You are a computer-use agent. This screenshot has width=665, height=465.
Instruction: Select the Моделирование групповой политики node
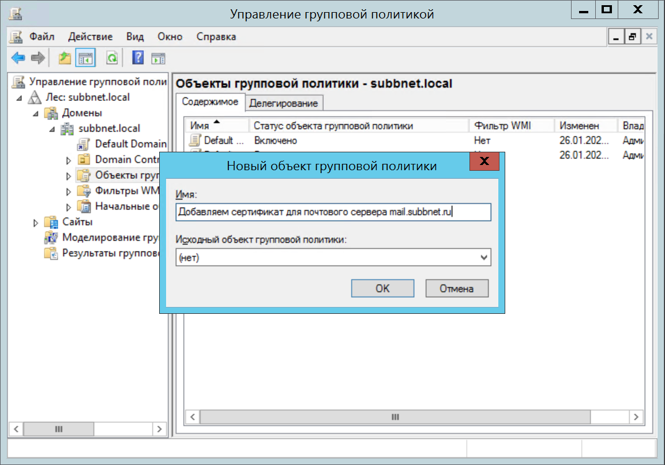[110, 237]
